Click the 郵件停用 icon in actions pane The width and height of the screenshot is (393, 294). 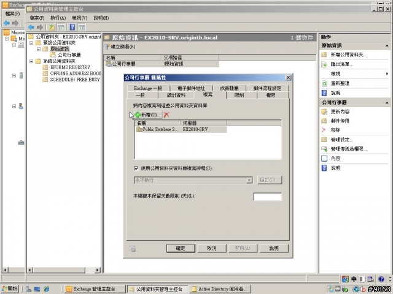(324, 121)
